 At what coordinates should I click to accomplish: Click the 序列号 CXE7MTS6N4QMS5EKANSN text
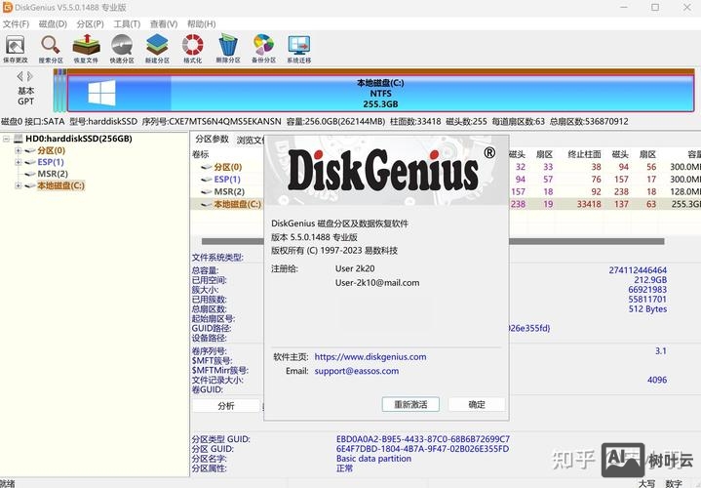tap(212, 121)
